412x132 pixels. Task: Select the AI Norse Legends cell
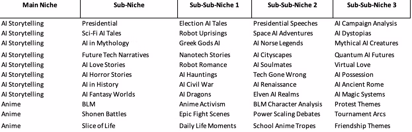click(x=278, y=43)
